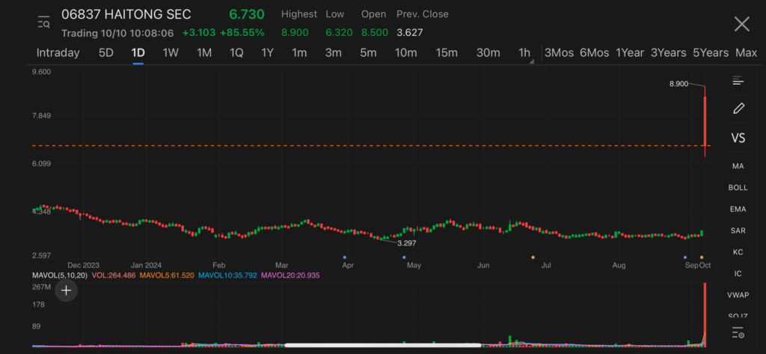Image resolution: width=766 pixels, height=354 pixels.
Task: Select the 10m interval tab
Action: [x=405, y=53]
